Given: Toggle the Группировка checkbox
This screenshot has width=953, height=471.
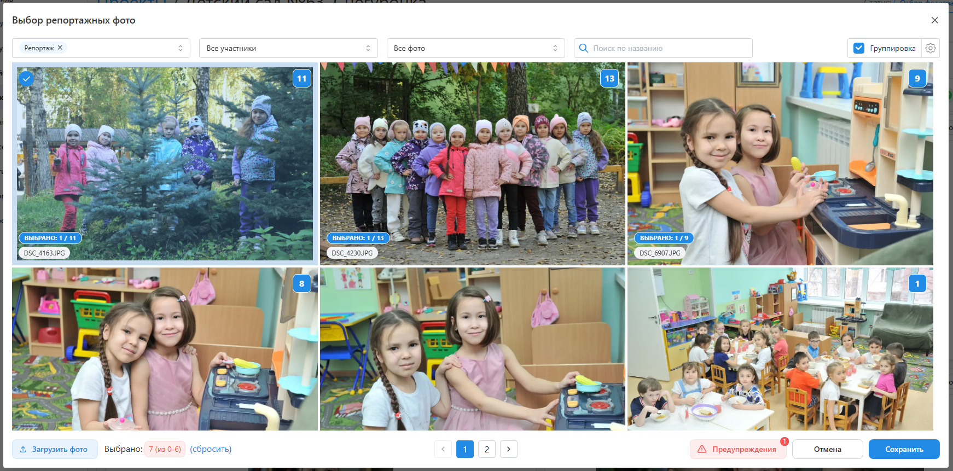Looking at the screenshot, I should (859, 48).
